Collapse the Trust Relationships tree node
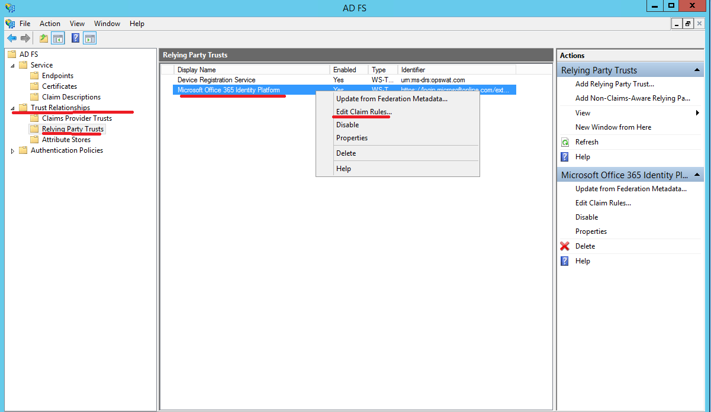Screen dimensions: 711x412 tap(13, 108)
